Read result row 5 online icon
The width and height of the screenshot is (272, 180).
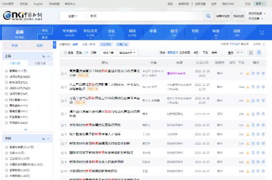(253, 125)
